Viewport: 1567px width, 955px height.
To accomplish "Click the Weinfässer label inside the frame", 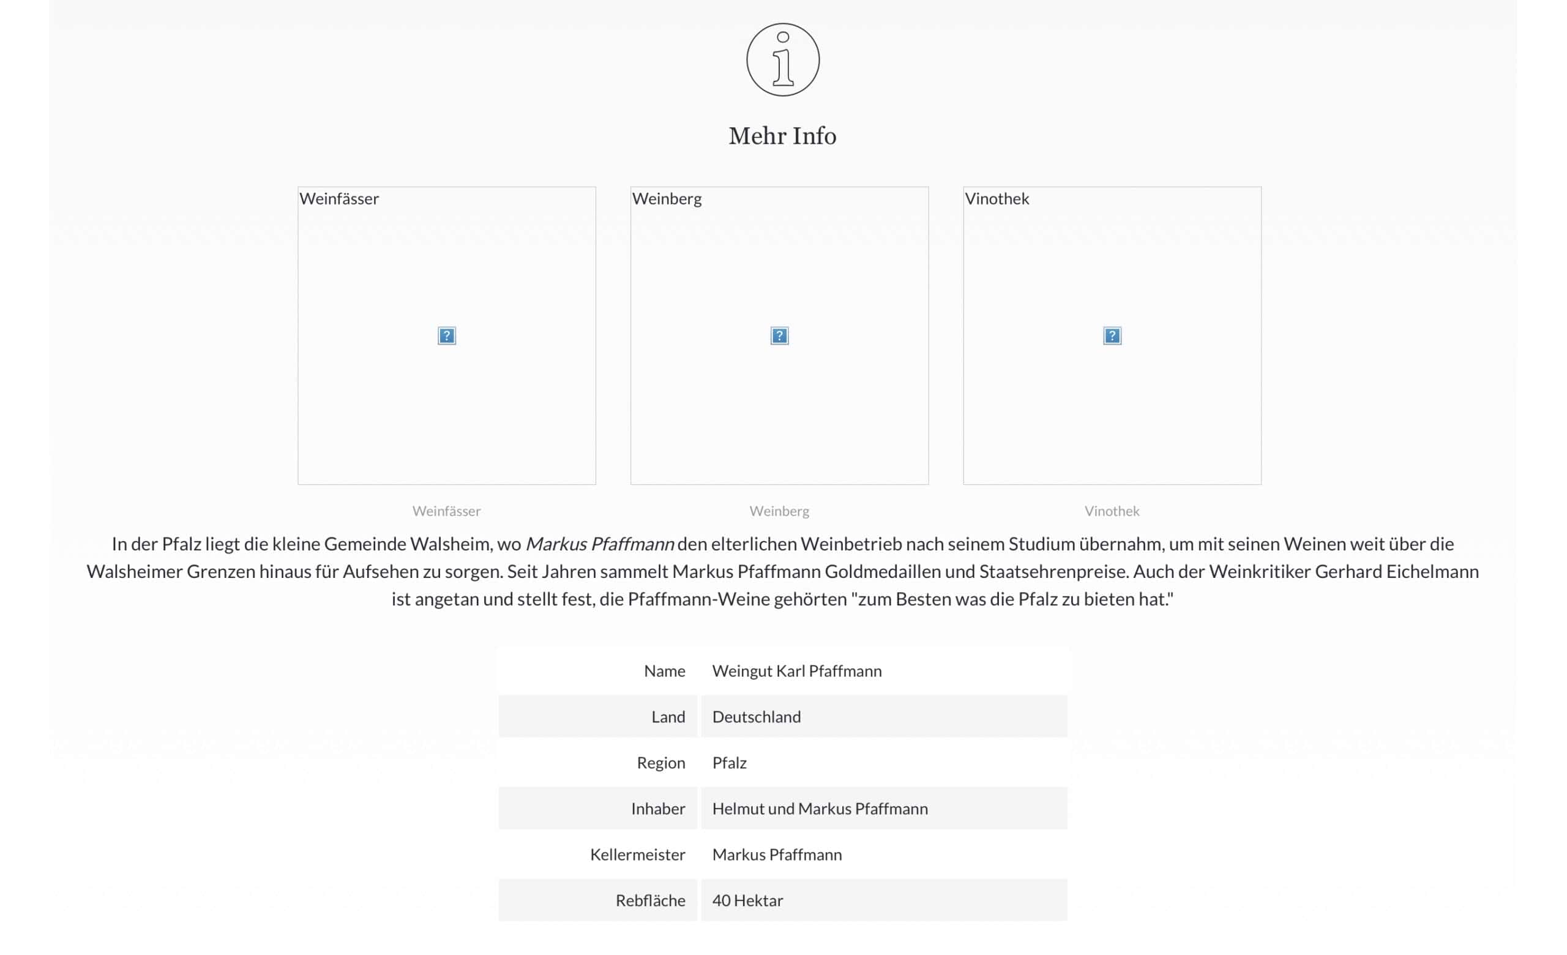I will pos(340,198).
